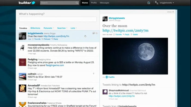
Task: Click fledgling wine avatar
Action: click(23, 62)
